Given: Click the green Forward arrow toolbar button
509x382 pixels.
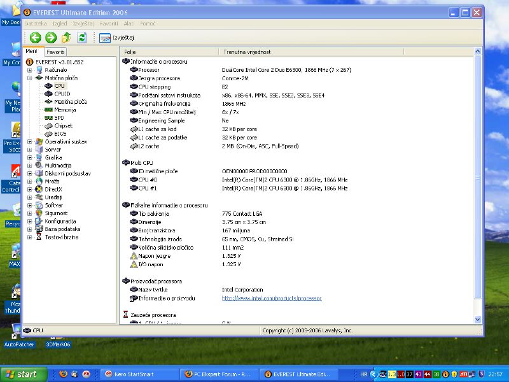Looking at the screenshot, I should tap(51, 38).
